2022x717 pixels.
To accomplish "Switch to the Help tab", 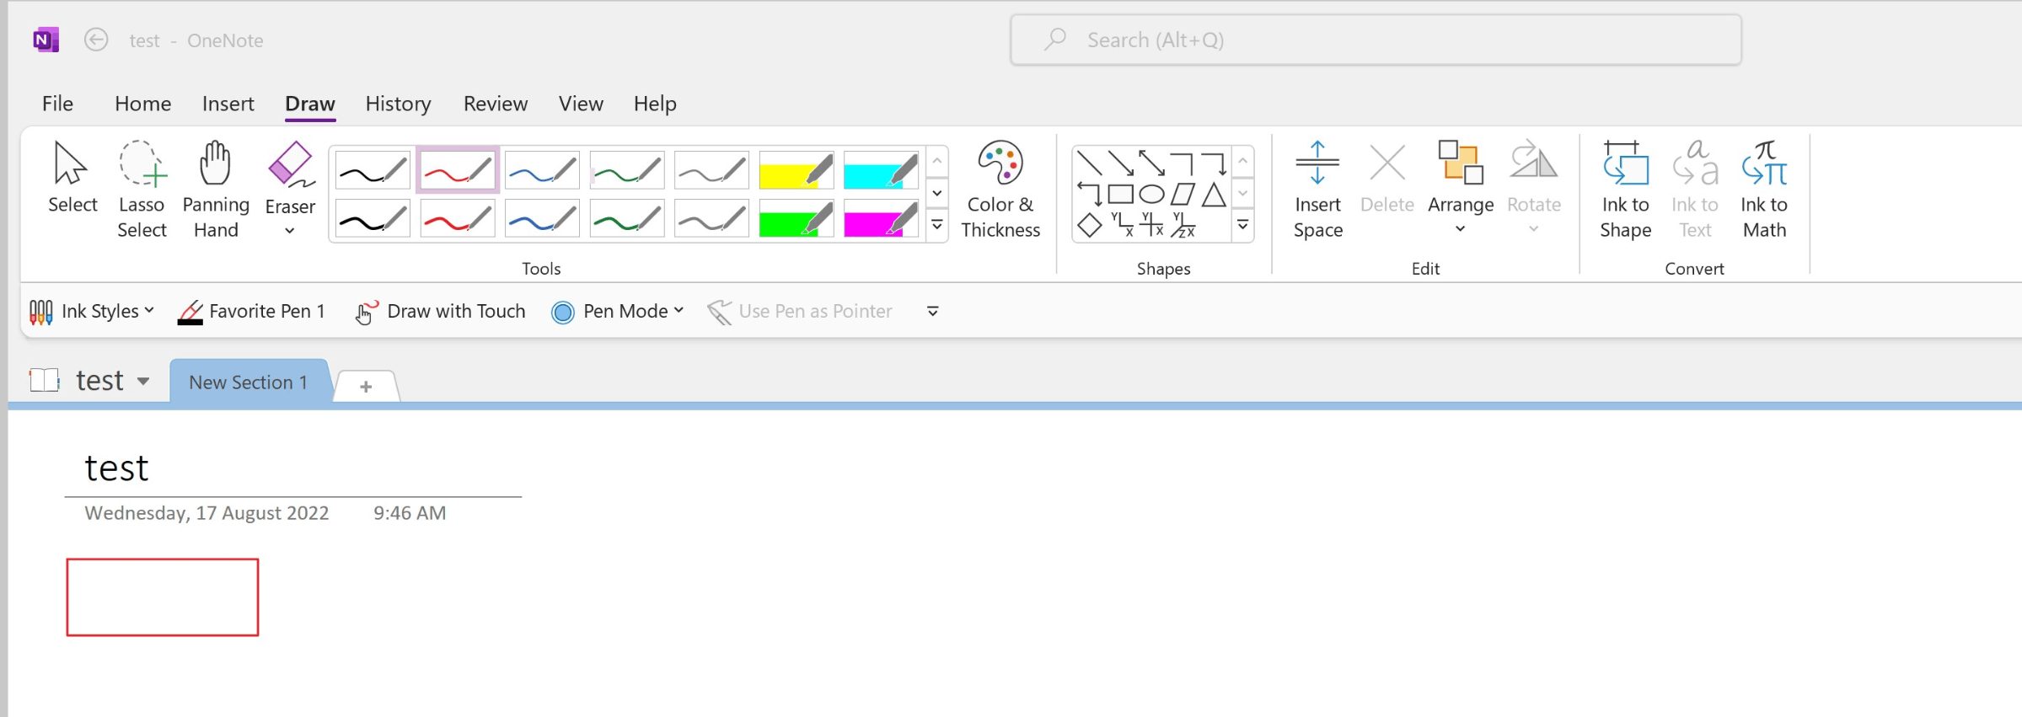I will [x=655, y=104].
